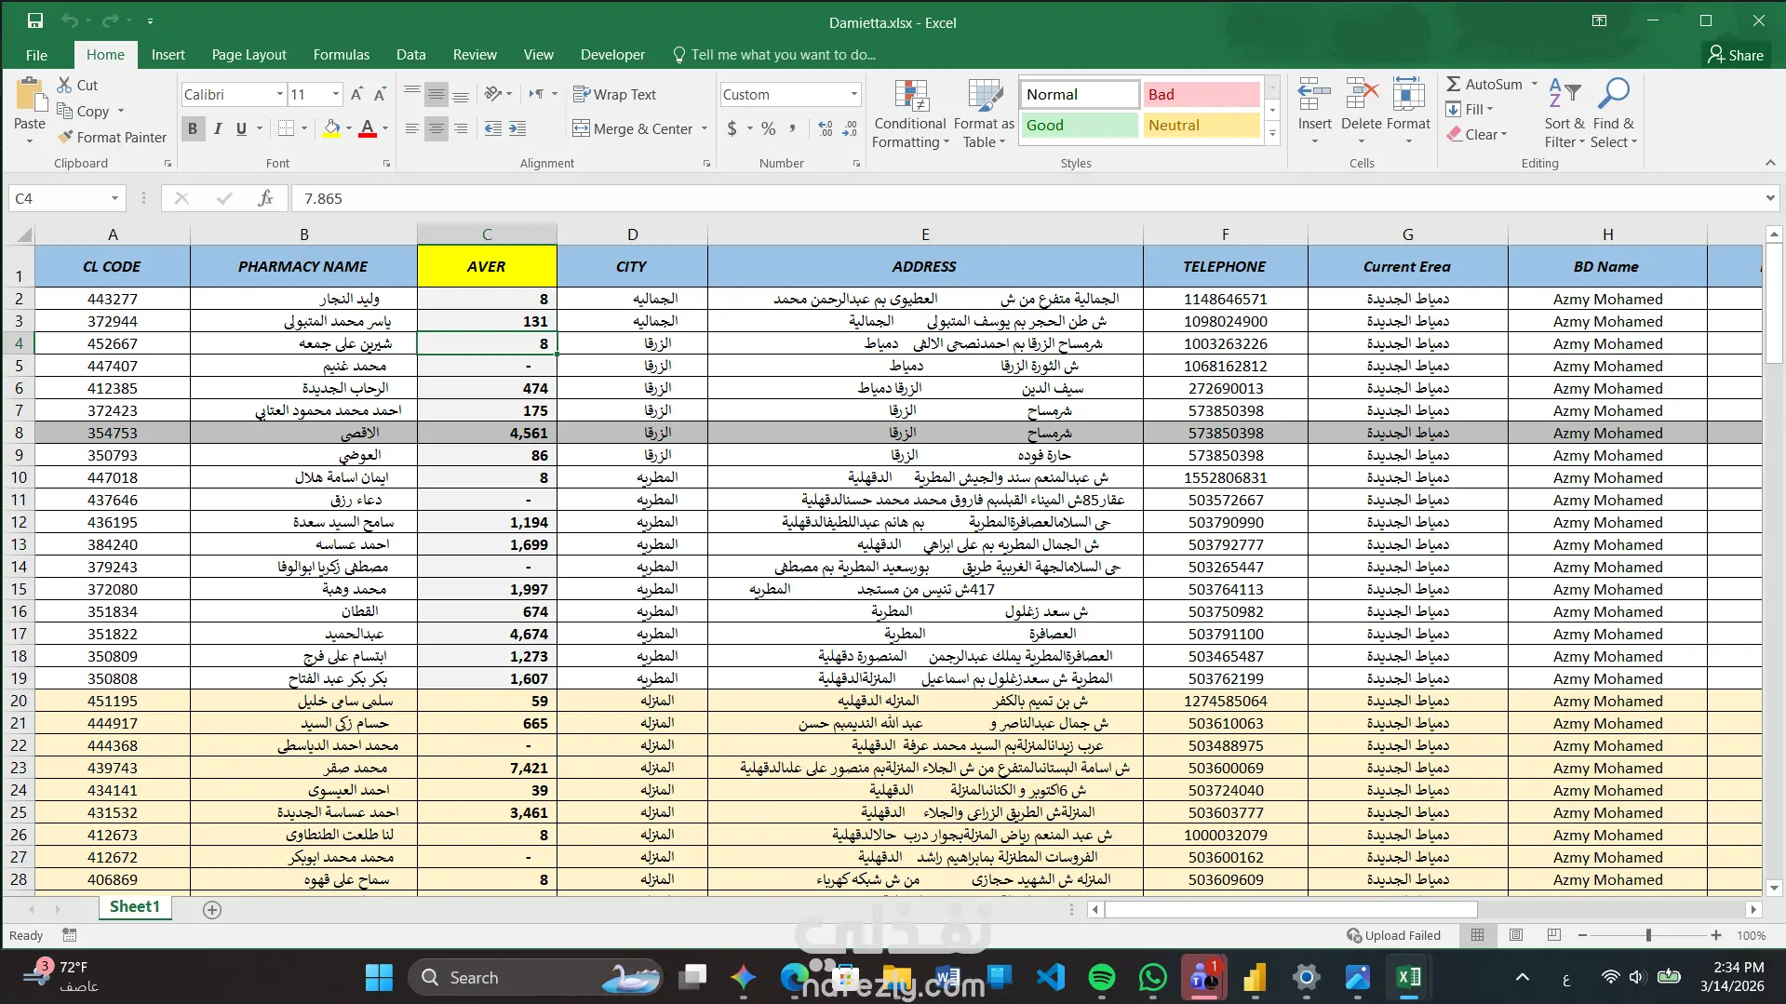Screen dimensions: 1786x1004
Task: Toggle center horizontal alignment
Action: pos(436,128)
